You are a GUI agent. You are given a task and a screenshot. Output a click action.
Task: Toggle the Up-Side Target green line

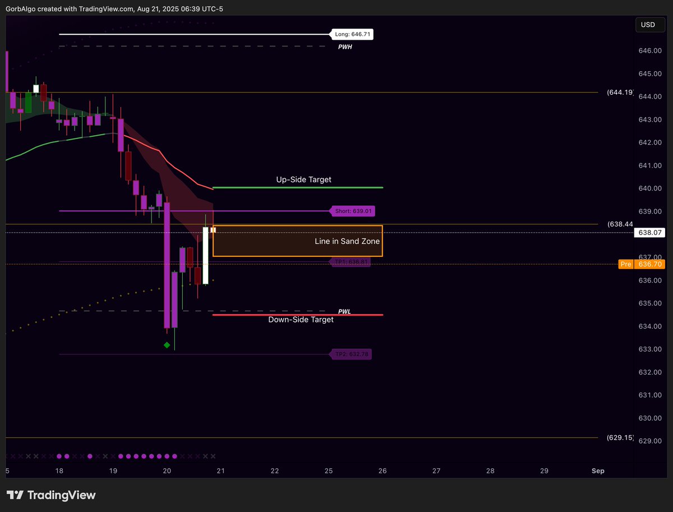(297, 187)
